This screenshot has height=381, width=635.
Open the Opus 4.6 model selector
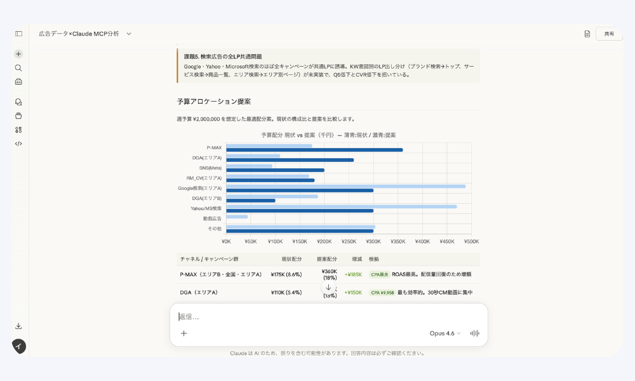pos(445,333)
